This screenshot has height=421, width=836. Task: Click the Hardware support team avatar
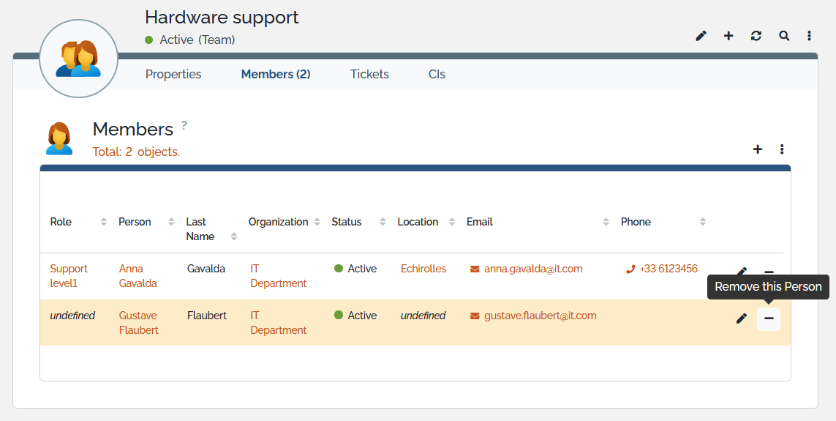78,59
